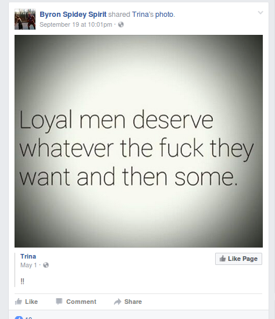The image size is (275, 319).
Task: Click the Trina name below the photo
Action: tap(28, 256)
